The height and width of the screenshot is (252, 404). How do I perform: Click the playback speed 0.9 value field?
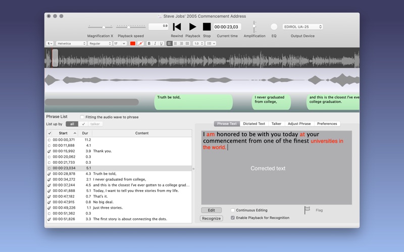coord(159,27)
